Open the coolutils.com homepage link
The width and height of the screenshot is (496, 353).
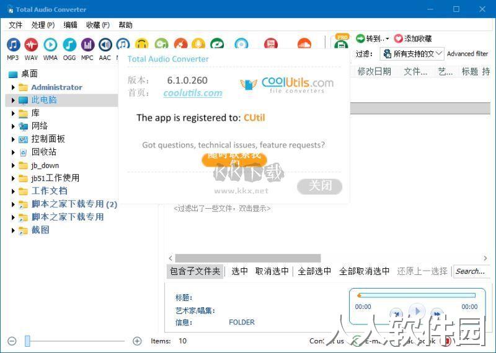193,93
